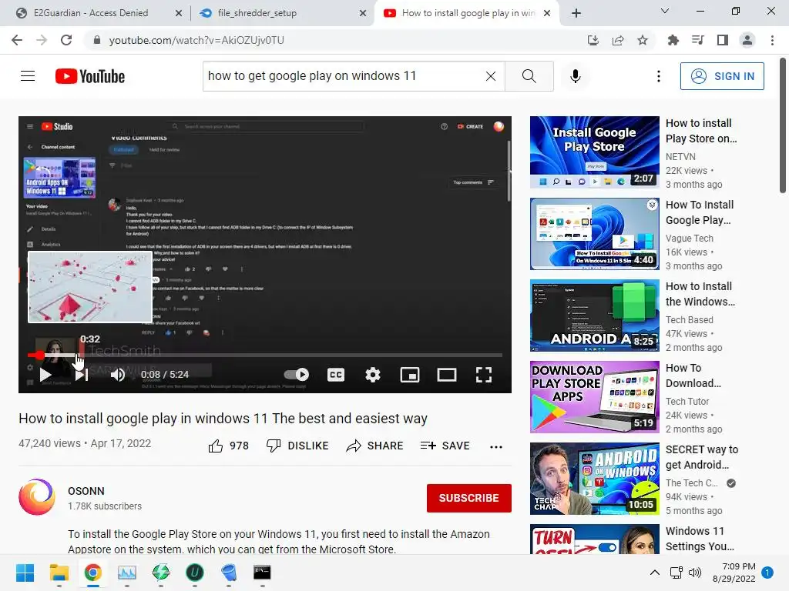Dislike the video

[x=297, y=446]
